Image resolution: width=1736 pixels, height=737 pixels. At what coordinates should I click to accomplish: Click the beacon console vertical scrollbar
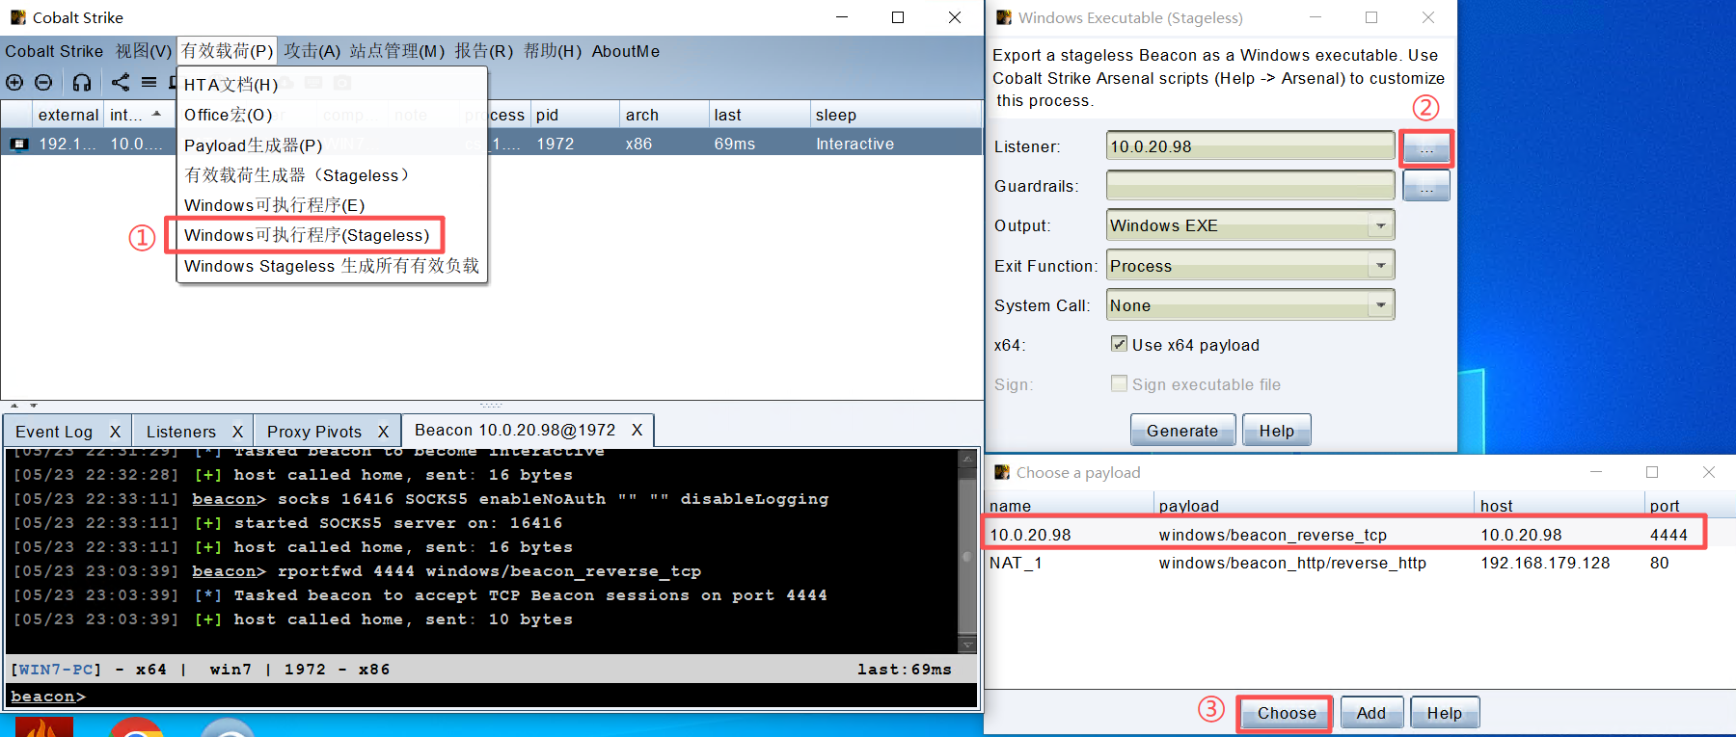pos(967,552)
